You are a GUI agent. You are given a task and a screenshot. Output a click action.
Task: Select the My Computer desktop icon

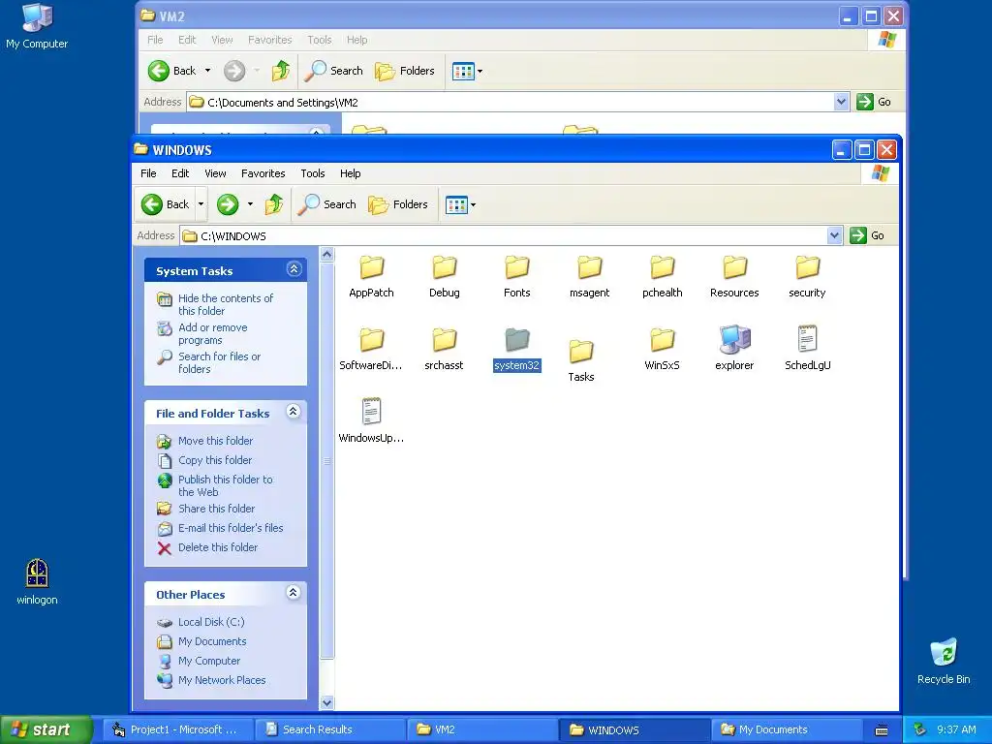click(x=37, y=25)
